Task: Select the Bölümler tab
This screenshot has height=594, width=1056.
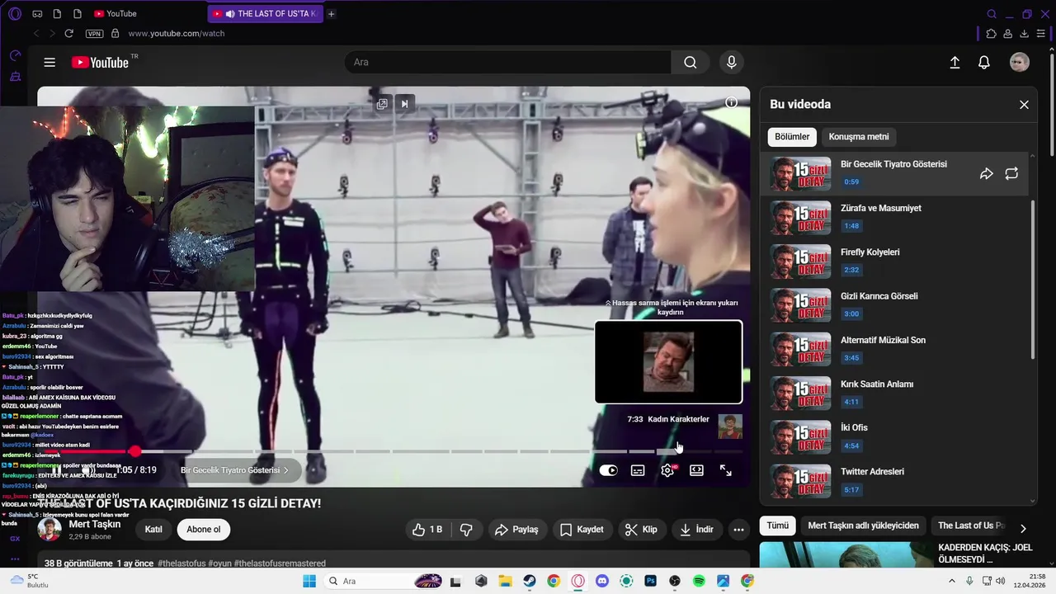Action: click(x=792, y=137)
